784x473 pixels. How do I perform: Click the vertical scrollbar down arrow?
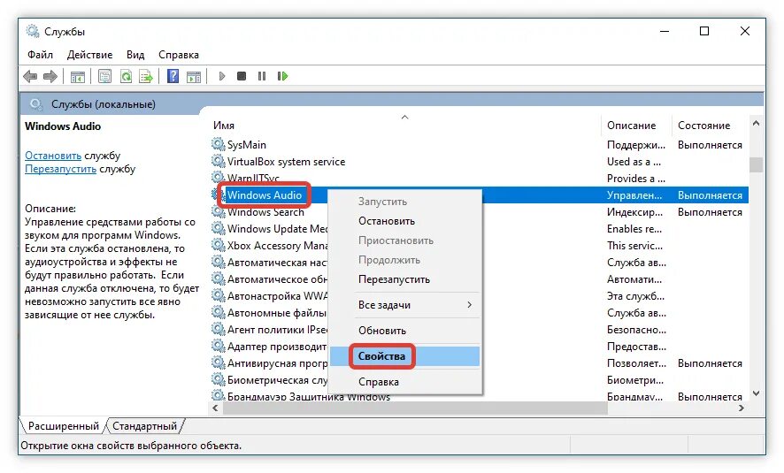[756, 393]
